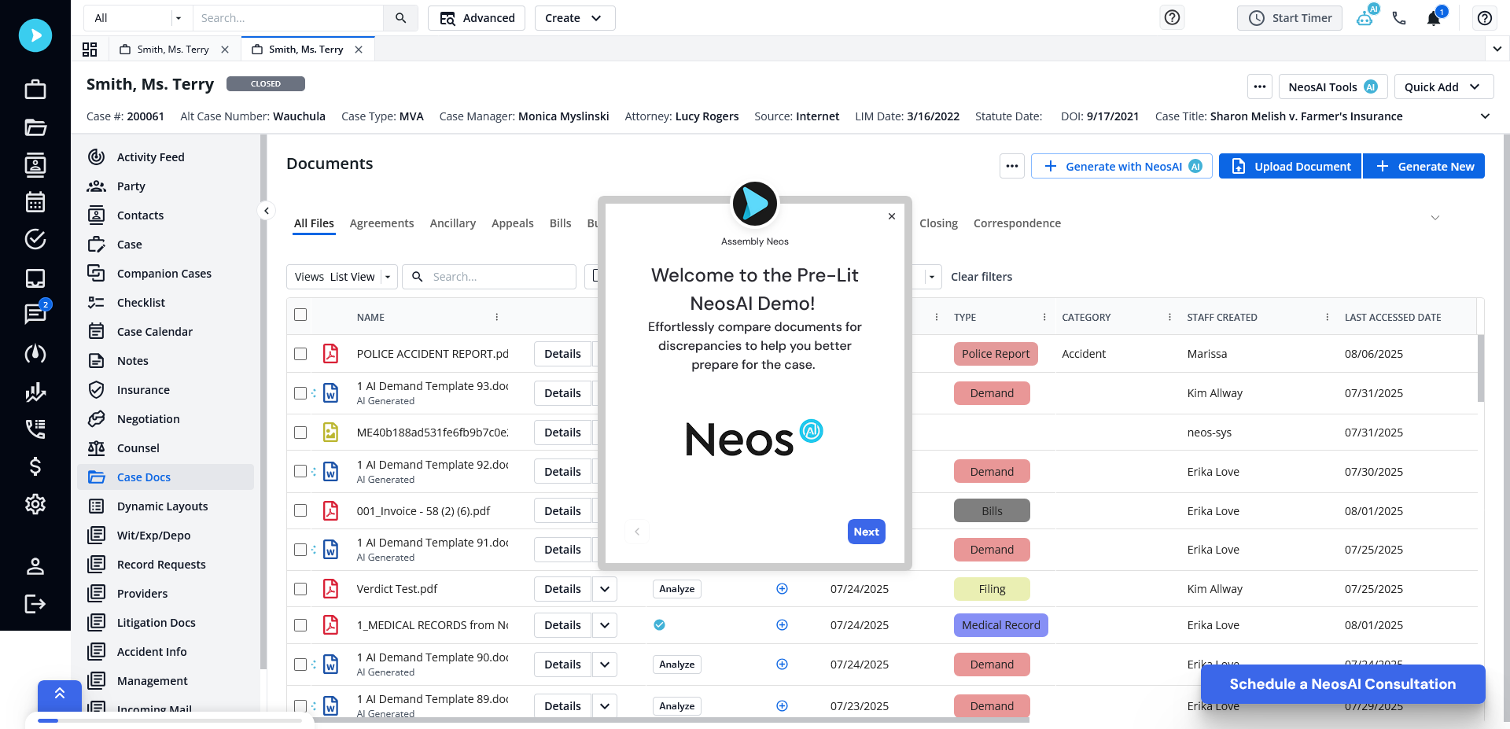Collapse the left case navigation sidebar
This screenshot has width=1510, height=729.
tap(267, 211)
